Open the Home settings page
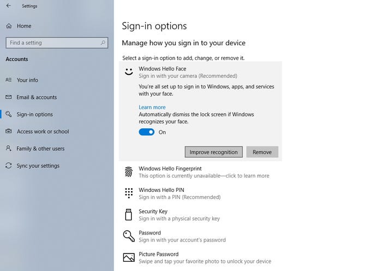Image resolution: width=382 pixels, height=271 pixels. click(57, 26)
